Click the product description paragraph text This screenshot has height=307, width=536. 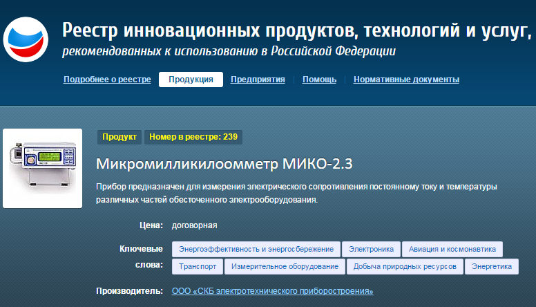click(296, 193)
